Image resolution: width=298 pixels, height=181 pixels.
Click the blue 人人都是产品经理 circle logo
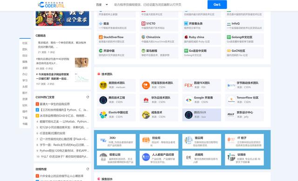tap(146, 157)
